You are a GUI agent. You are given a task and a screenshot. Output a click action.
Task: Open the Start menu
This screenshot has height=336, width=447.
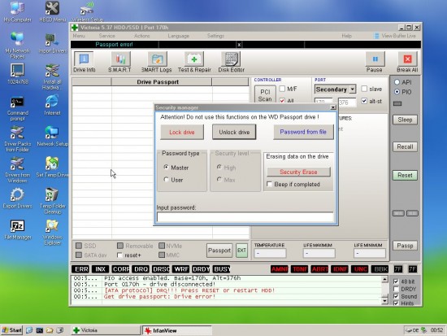[11, 330]
